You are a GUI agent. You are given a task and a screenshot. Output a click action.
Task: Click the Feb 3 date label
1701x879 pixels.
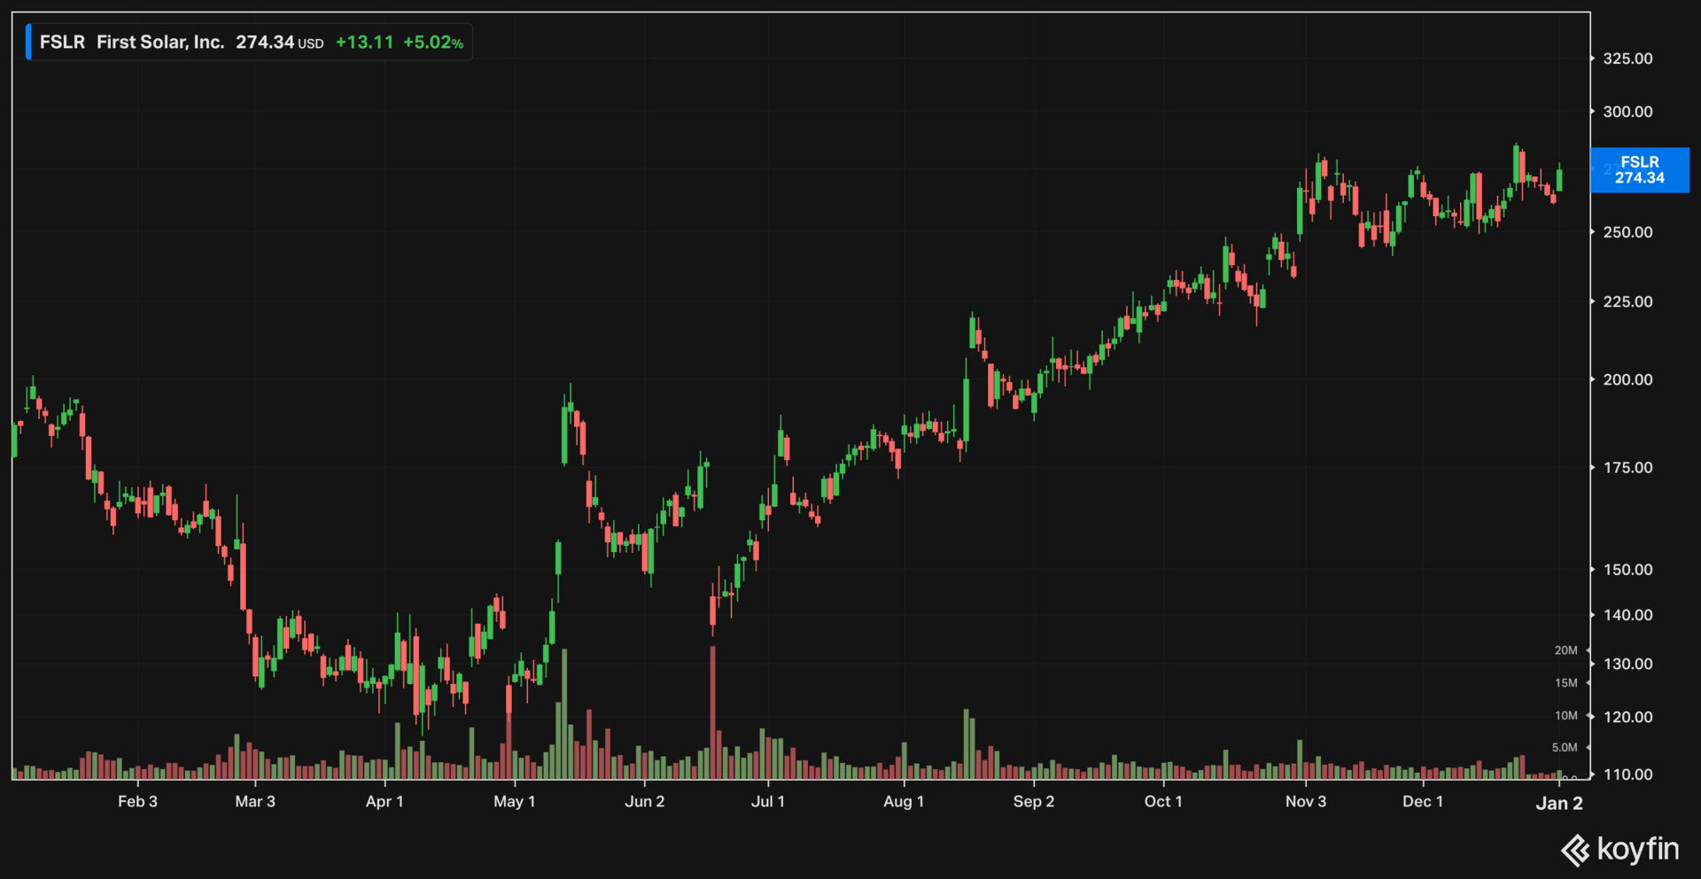137,801
